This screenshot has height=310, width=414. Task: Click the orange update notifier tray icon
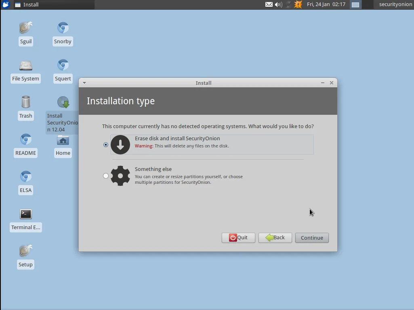[x=298, y=4]
